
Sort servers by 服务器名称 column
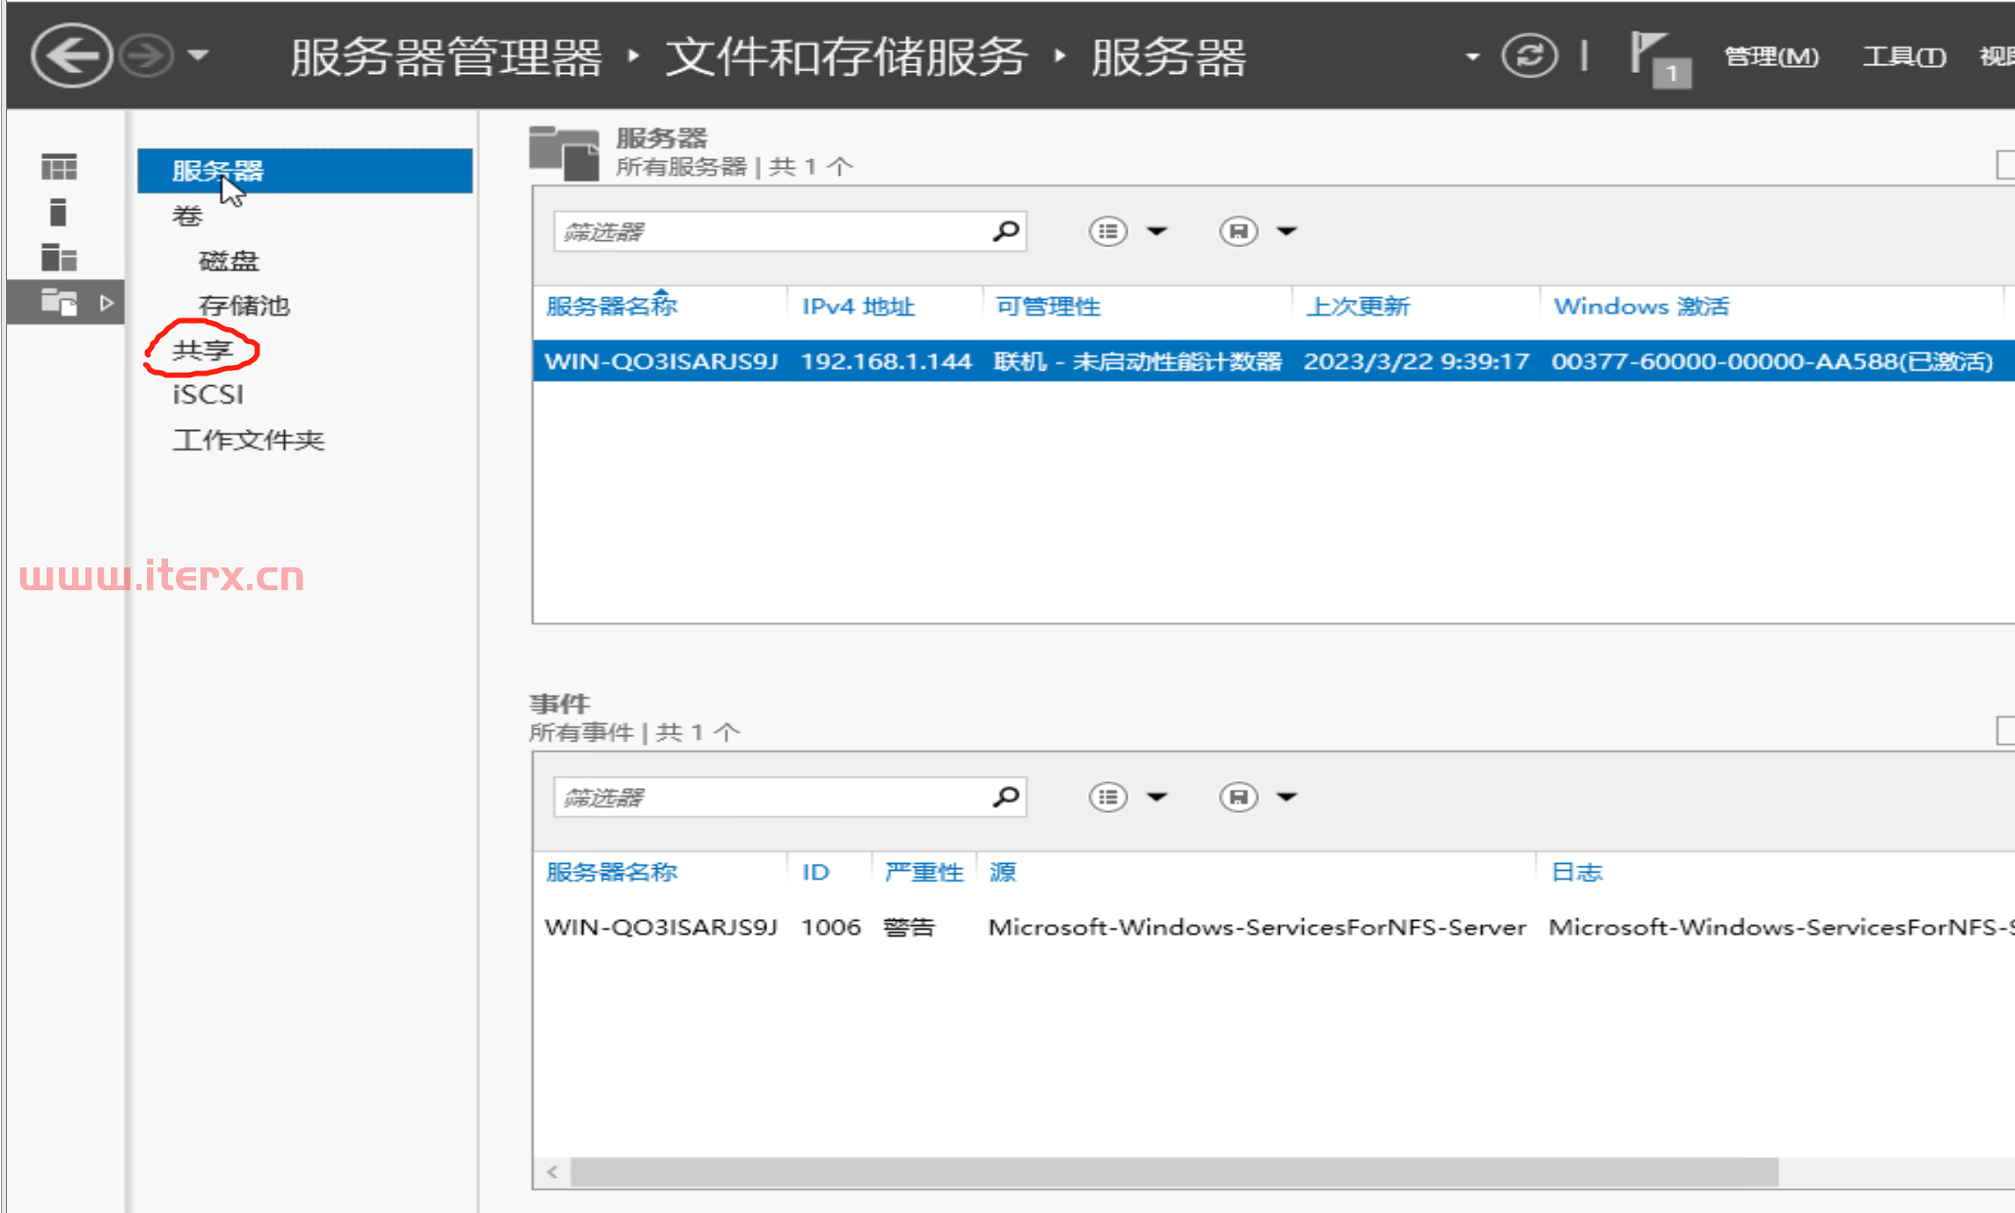(611, 307)
